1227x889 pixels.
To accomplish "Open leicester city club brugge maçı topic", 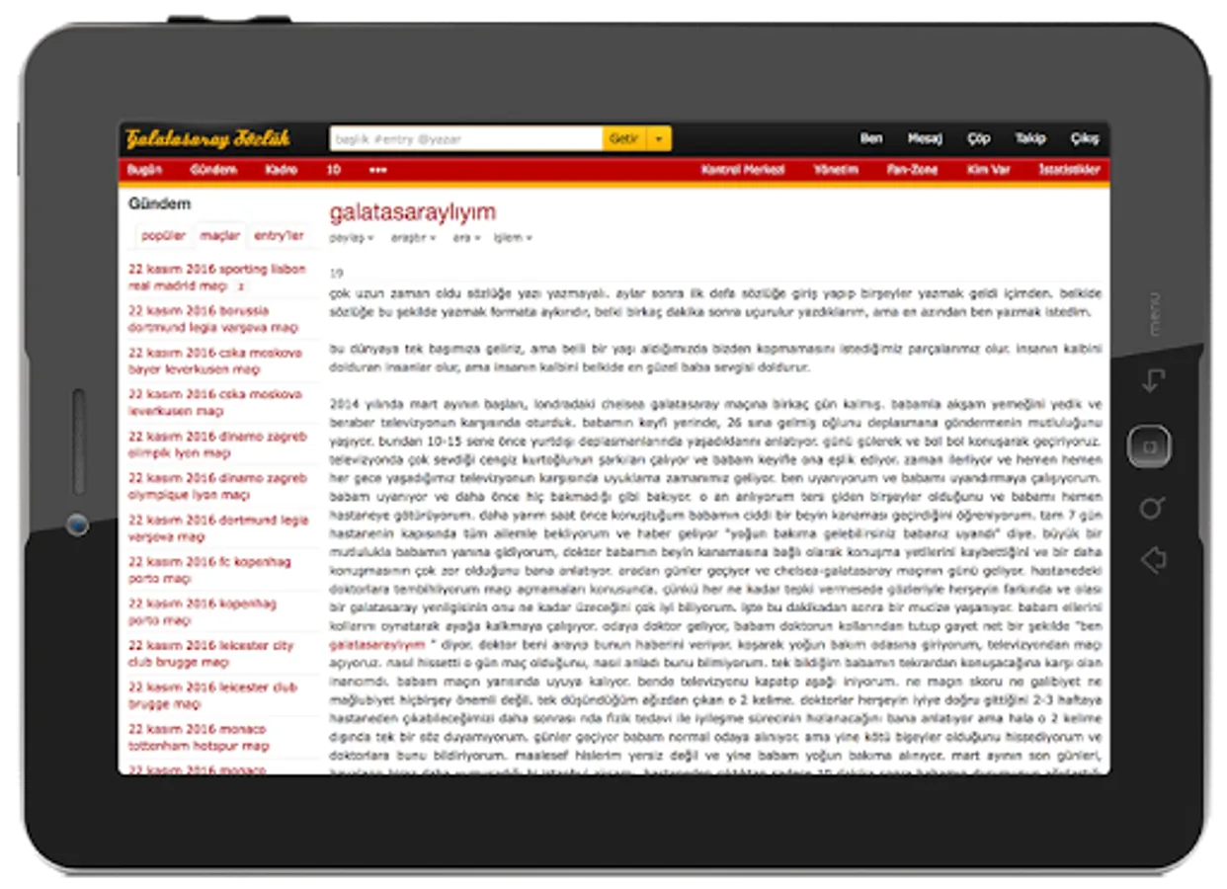I will (x=211, y=653).
